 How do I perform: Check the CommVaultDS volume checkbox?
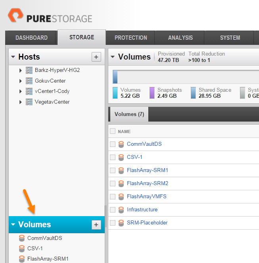point(113,144)
